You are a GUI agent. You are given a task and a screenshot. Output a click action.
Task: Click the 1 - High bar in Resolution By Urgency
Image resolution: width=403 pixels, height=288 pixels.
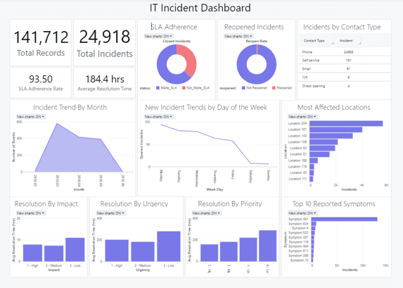(x=117, y=251)
